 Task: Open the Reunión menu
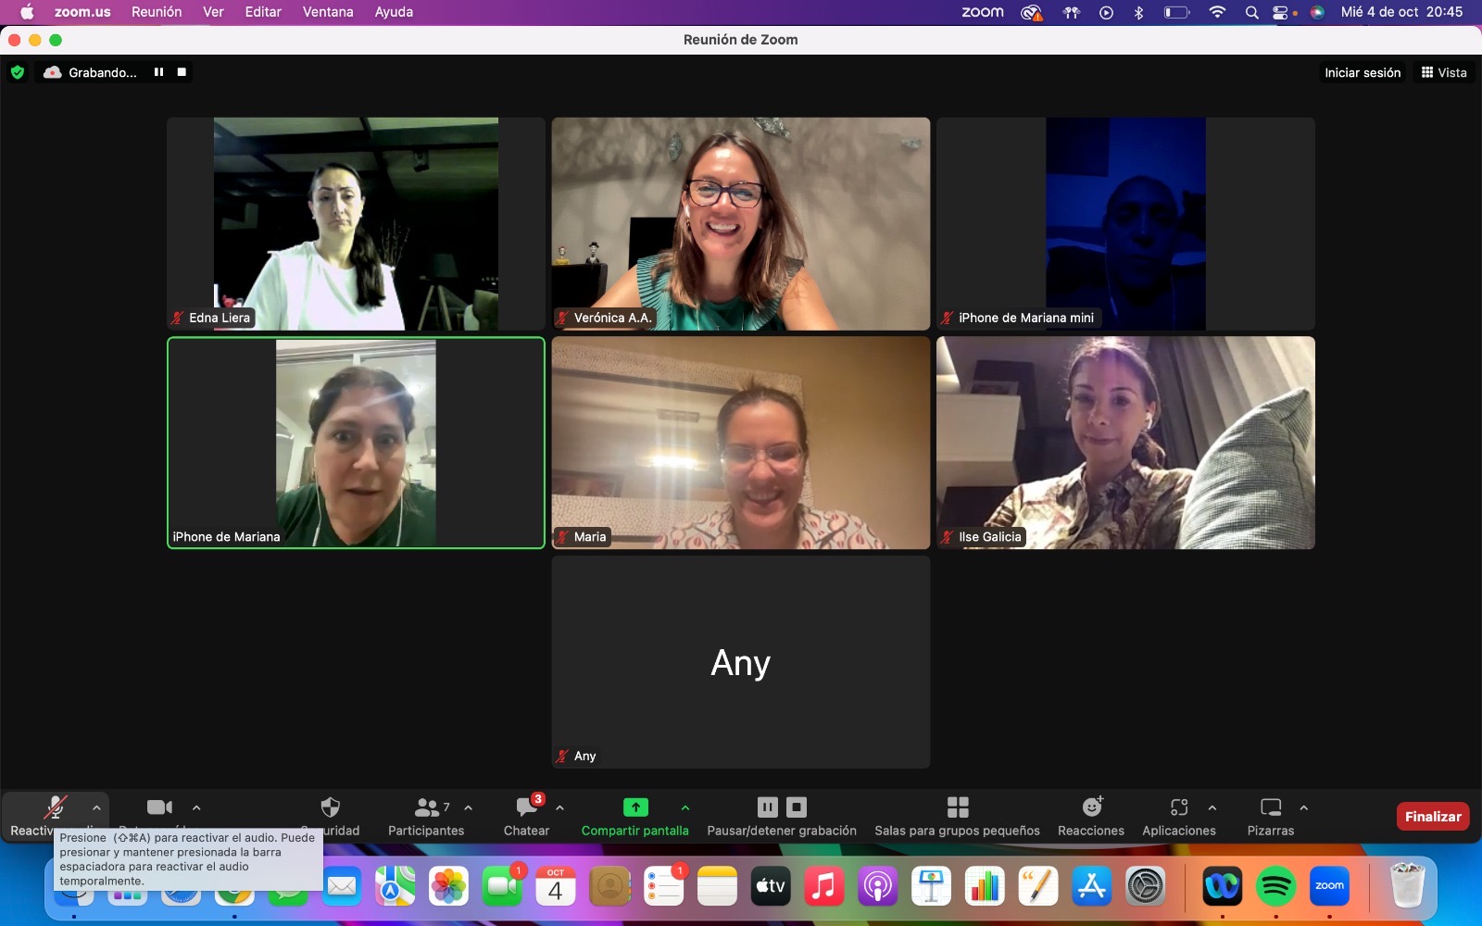(157, 12)
